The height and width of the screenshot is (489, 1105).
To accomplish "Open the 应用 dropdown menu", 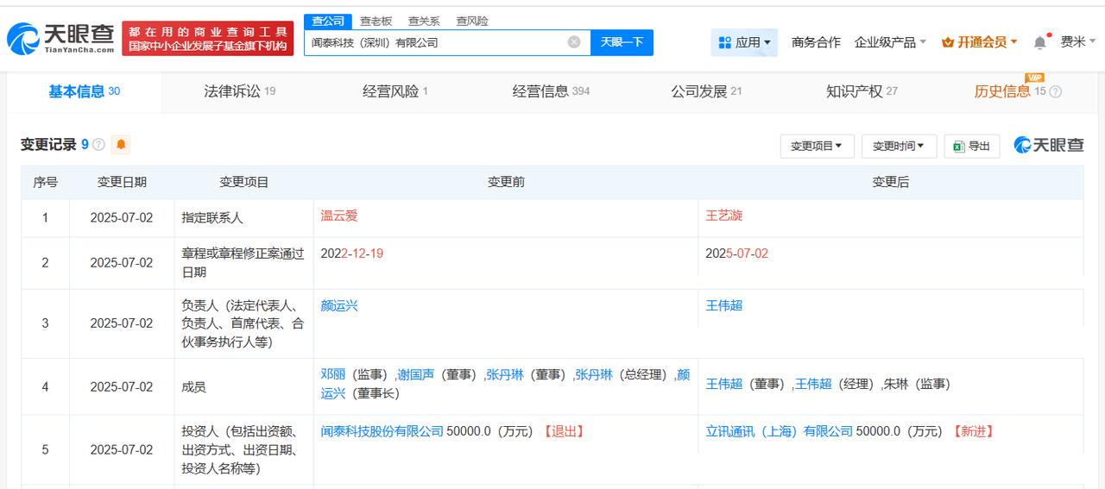I will click(x=744, y=42).
